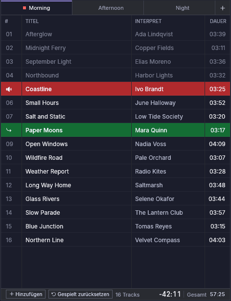Image resolution: width=231 pixels, height=301 pixels.
Task: Click the plus icon to add a new playlist tab
Action: 223,8
